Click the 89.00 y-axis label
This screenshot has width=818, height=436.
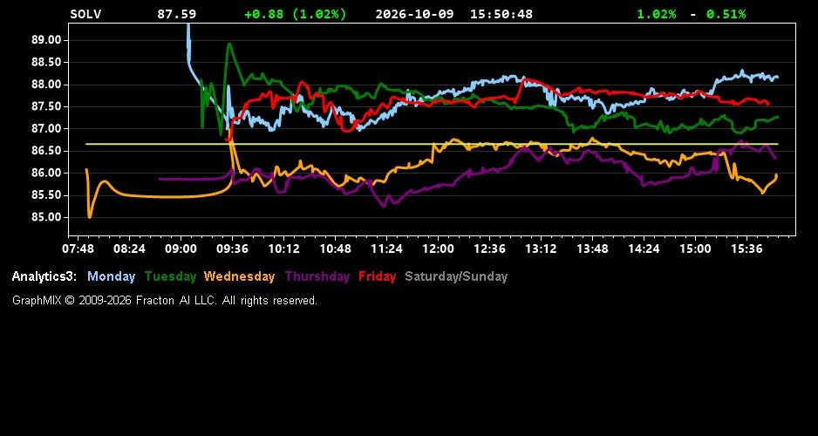click(x=47, y=40)
